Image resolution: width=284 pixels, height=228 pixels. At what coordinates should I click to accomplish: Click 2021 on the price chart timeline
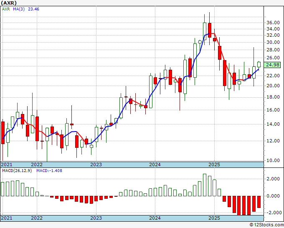(7, 165)
